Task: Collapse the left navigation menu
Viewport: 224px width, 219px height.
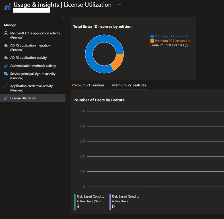Action: [63, 18]
